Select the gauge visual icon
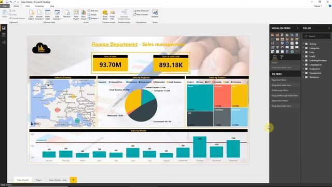Screen dimensions: 332x187 point(282,47)
